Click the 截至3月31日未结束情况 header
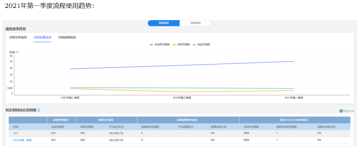 [295, 120]
